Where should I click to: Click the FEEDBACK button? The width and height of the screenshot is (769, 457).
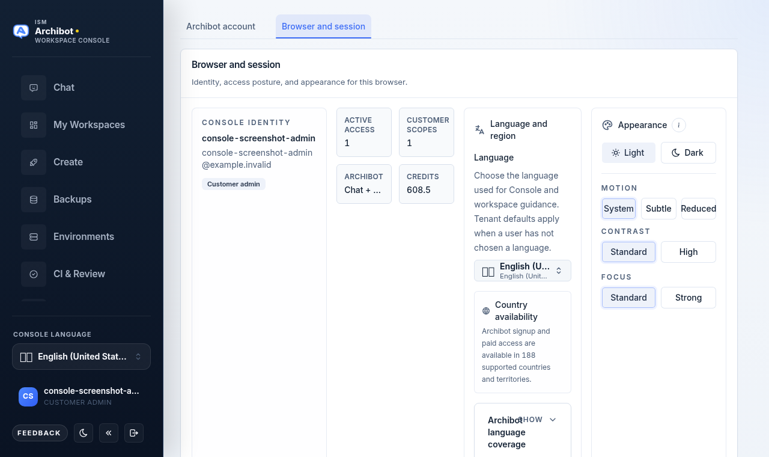40,433
